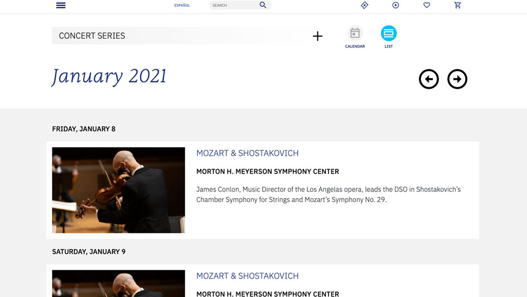
Task: Open the tickets icon in header
Action: pyautogui.click(x=364, y=5)
